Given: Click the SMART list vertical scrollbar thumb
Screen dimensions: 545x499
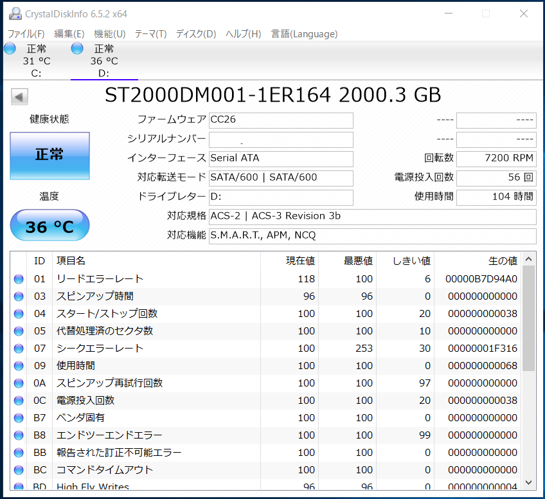Looking at the screenshot, I should 529,318.
